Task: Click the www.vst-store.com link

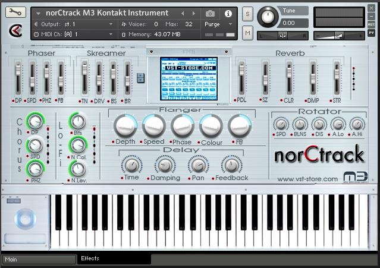Action: [x=307, y=178]
